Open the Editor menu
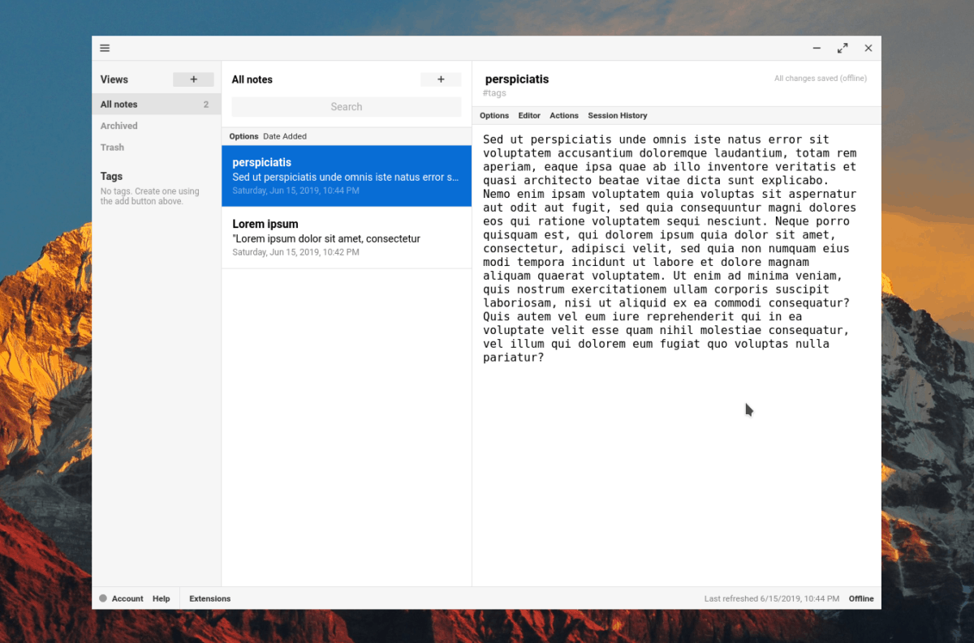This screenshot has width=974, height=643. click(x=529, y=115)
